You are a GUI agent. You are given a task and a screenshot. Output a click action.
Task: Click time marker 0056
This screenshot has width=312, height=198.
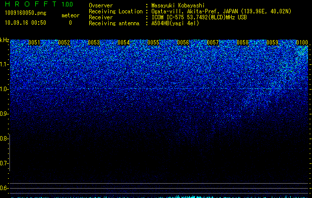coord(183,43)
